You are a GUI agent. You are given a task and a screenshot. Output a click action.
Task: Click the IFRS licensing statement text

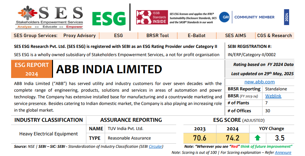click(x=193, y=18)
